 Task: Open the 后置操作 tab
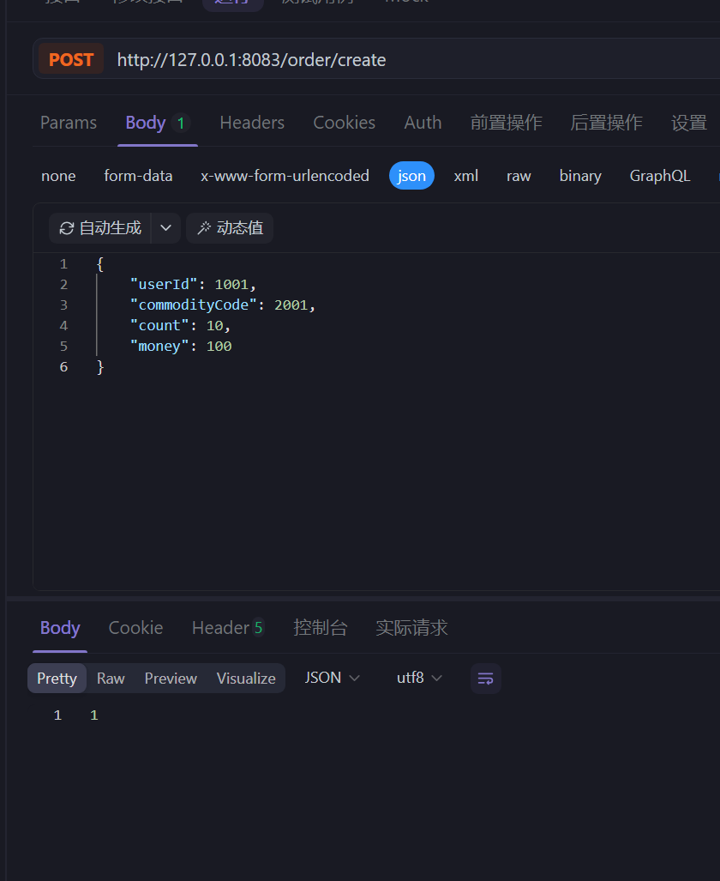click(606, 123)
